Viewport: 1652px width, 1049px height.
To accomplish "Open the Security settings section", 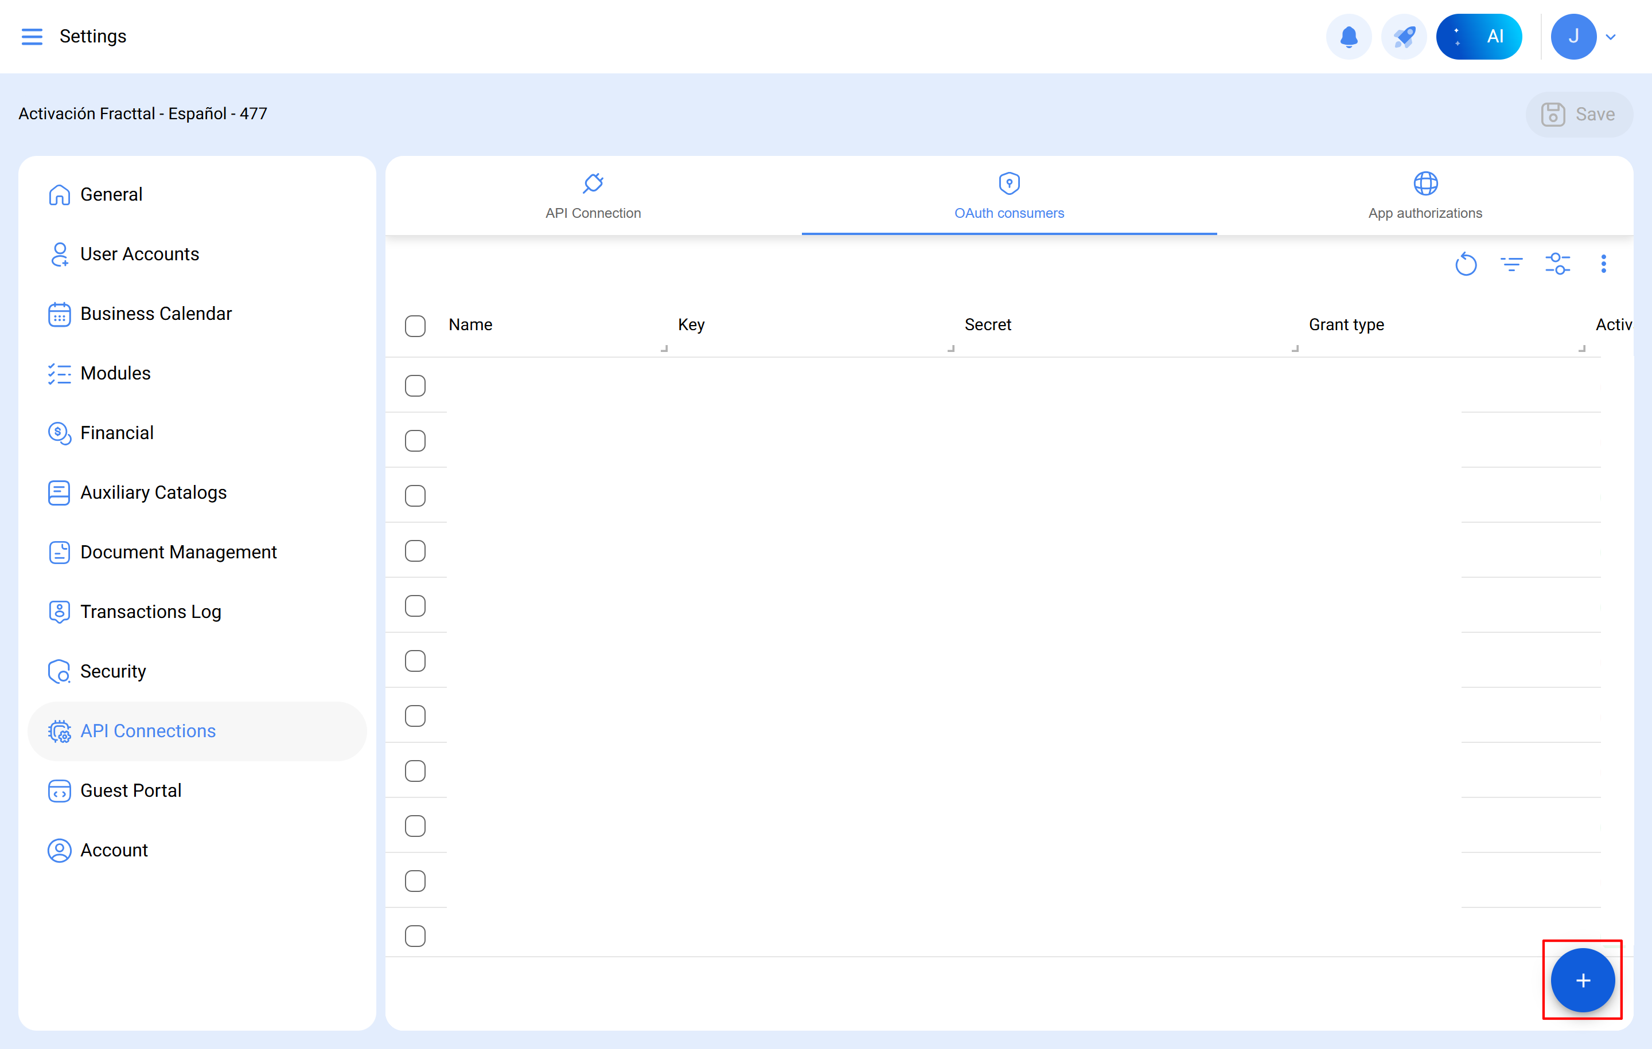I will point(113,671).
